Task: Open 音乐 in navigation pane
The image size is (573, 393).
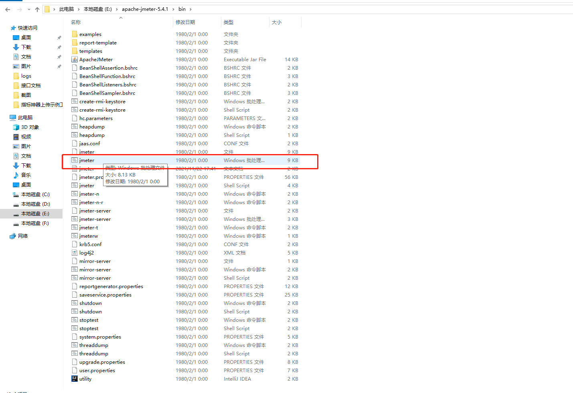Action: [x=26, y=175]
